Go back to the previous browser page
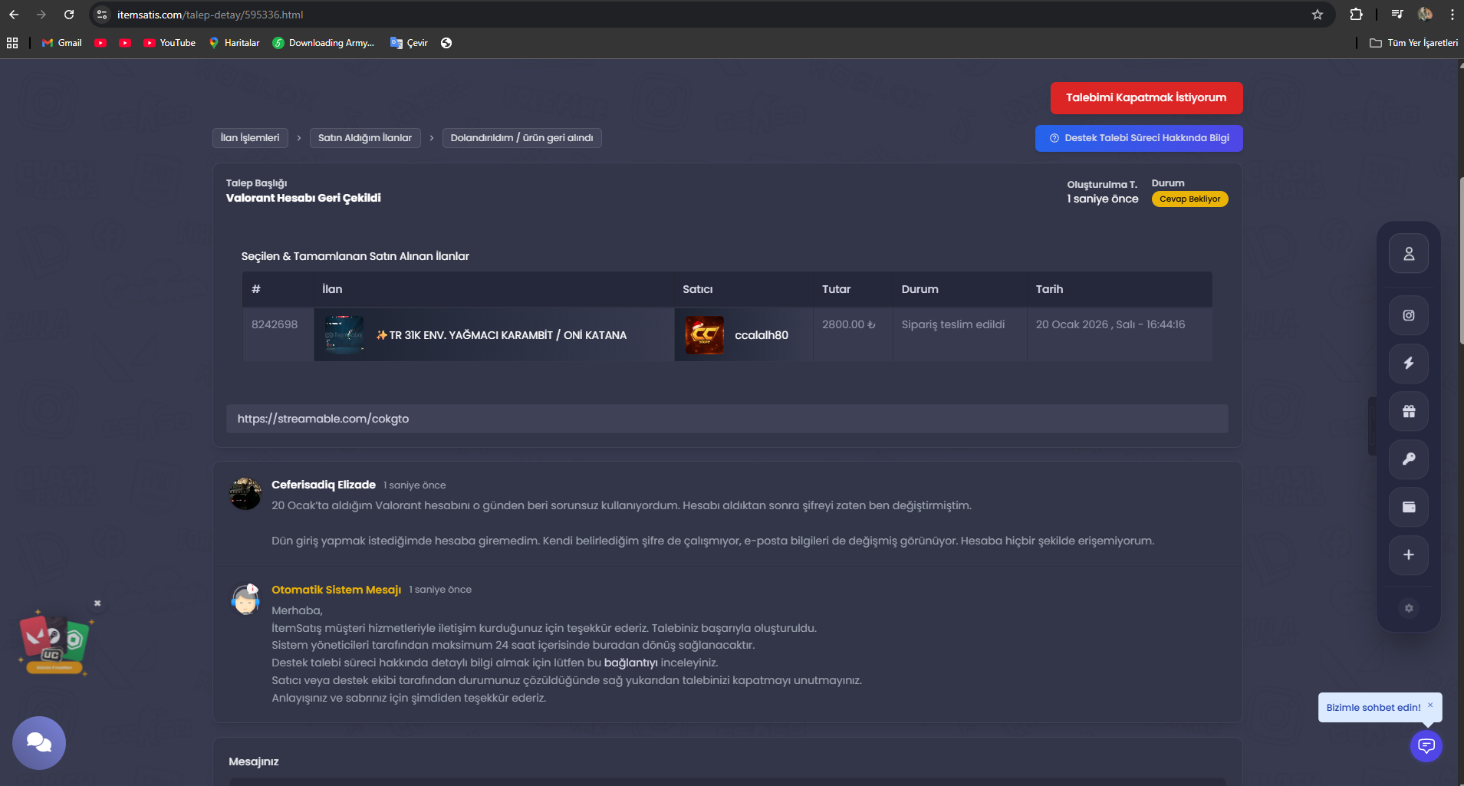 click(14, 15)
